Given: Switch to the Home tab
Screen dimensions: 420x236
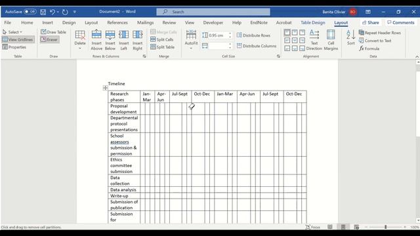Looking at the screenshot, I should 27,23.
